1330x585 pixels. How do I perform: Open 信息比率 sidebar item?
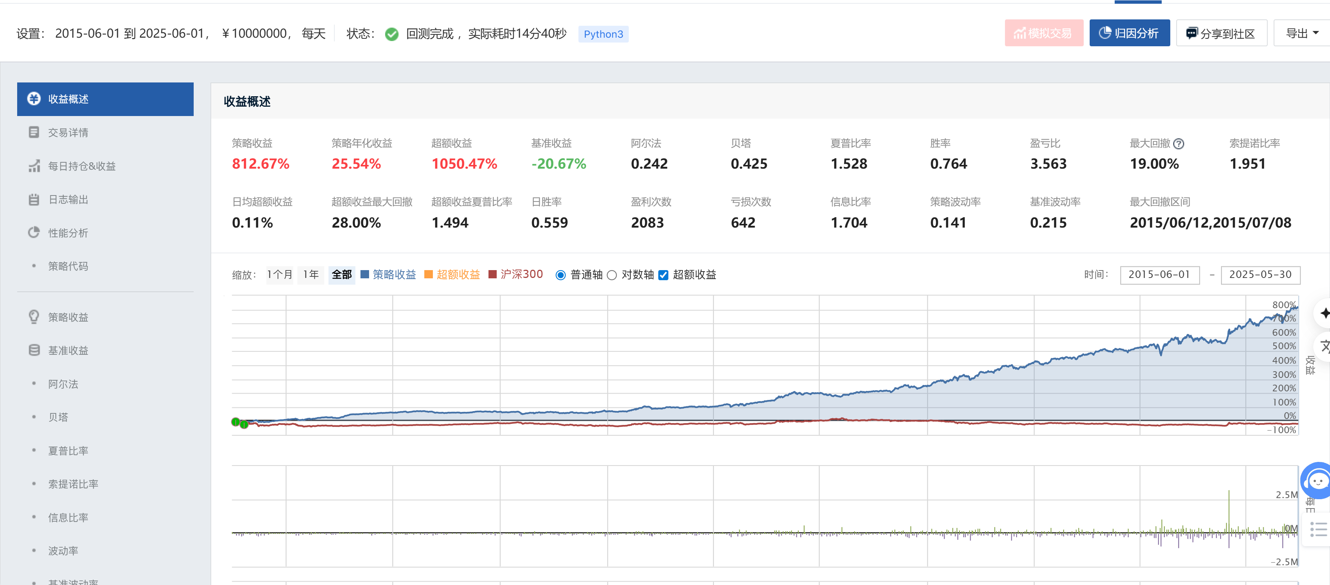(105, 517)
